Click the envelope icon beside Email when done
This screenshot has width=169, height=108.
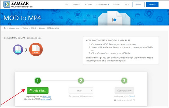(x=115, y=100)
